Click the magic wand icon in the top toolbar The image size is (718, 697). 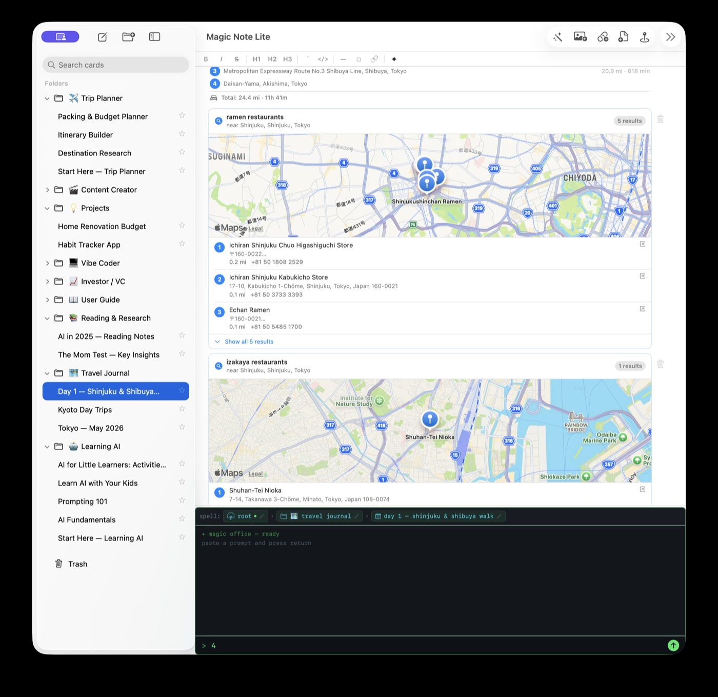[558, 37]
